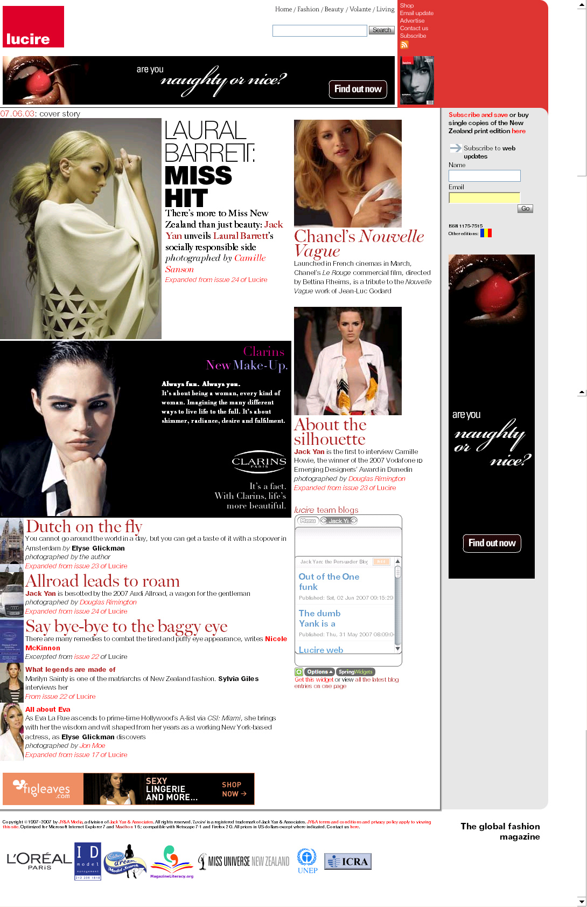Click the Romanian flag edition icon
Image resolution: width=587 pixels, height=907 pixels.
(486, 233)
